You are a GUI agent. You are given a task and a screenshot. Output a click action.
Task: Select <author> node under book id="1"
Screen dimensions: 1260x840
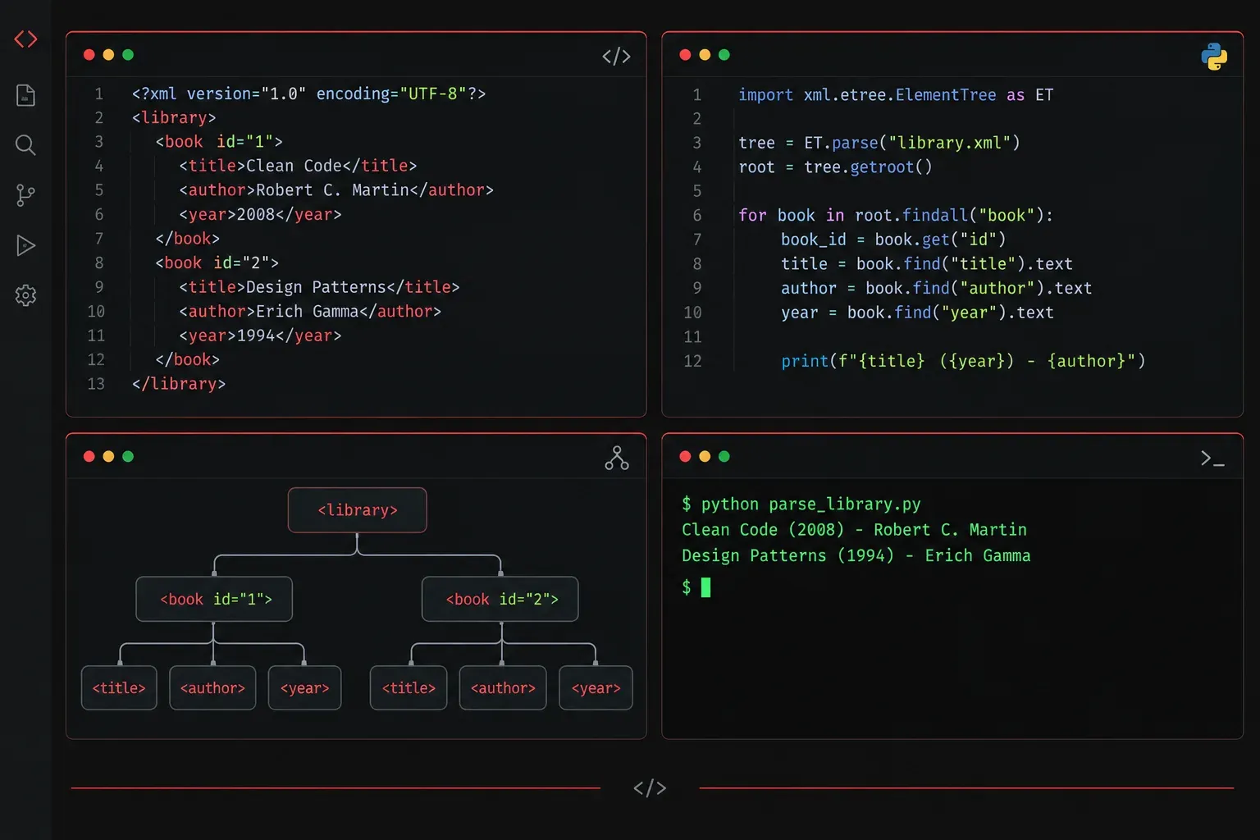tap(212, 687)
